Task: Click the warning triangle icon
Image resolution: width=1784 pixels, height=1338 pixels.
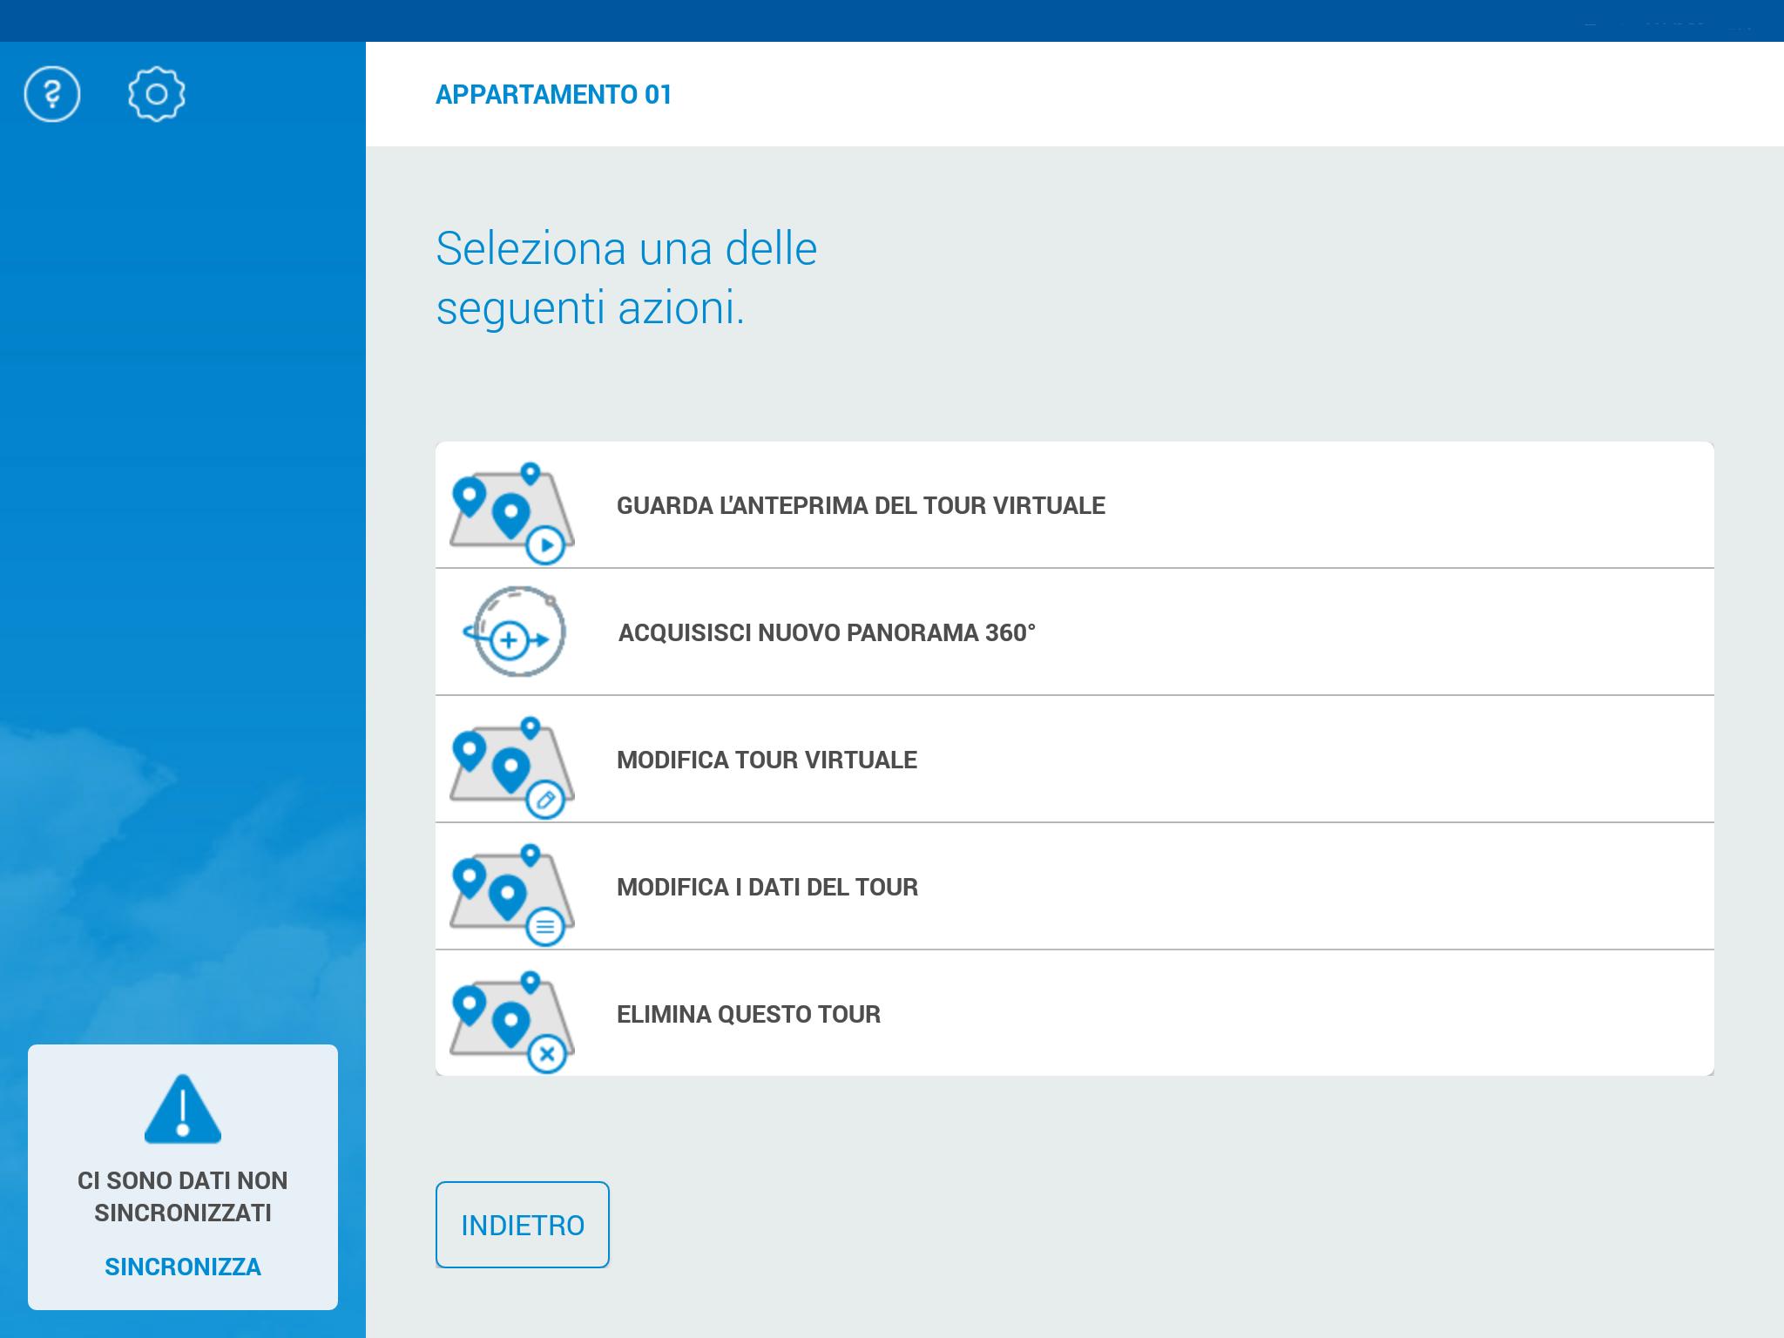Action: tap(183, 1109)
